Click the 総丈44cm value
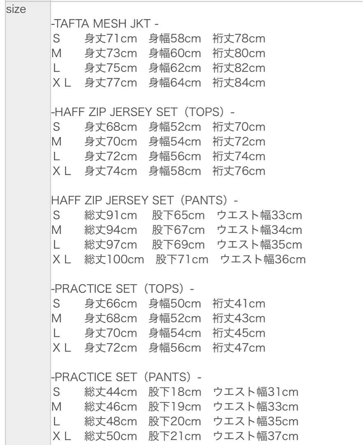This screenshot has height=445, width=363. (110, 392)
